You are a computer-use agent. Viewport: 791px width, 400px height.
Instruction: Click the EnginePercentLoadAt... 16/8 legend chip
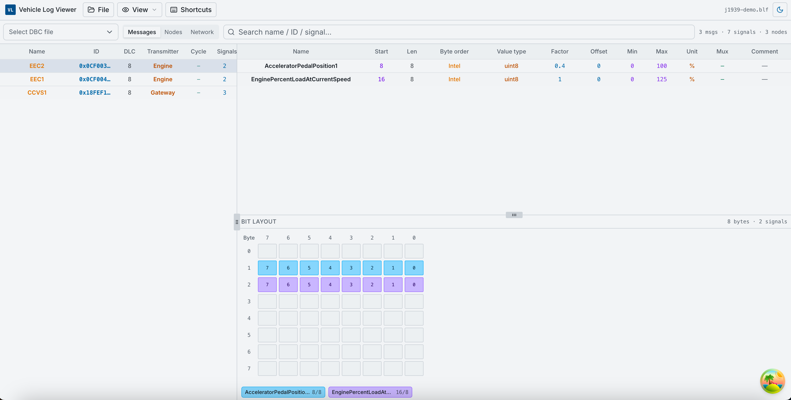(370, 392)
